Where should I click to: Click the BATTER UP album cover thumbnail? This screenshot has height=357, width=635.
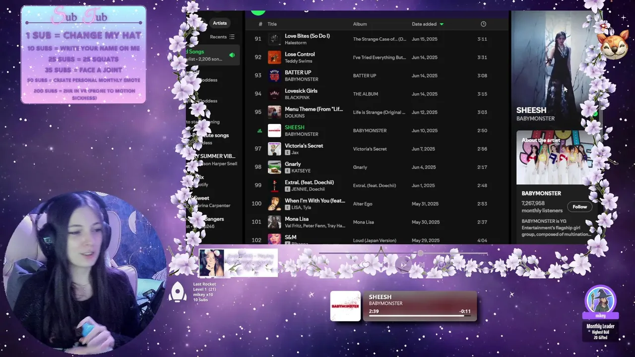coord(274,76)
